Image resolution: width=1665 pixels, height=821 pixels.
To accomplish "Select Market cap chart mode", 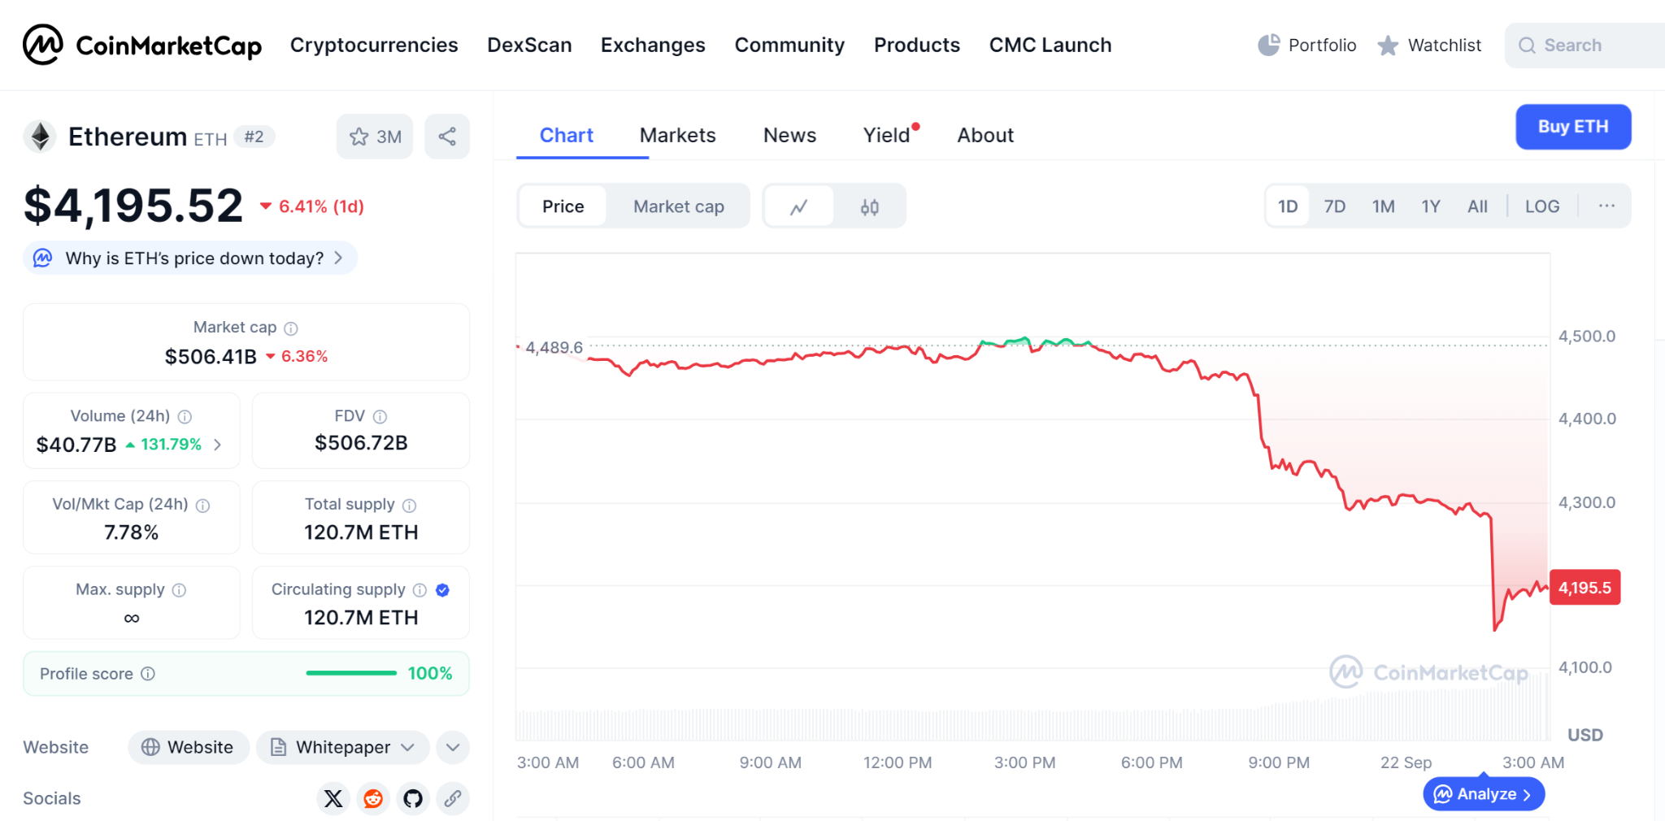I will [x=679, y=206].
